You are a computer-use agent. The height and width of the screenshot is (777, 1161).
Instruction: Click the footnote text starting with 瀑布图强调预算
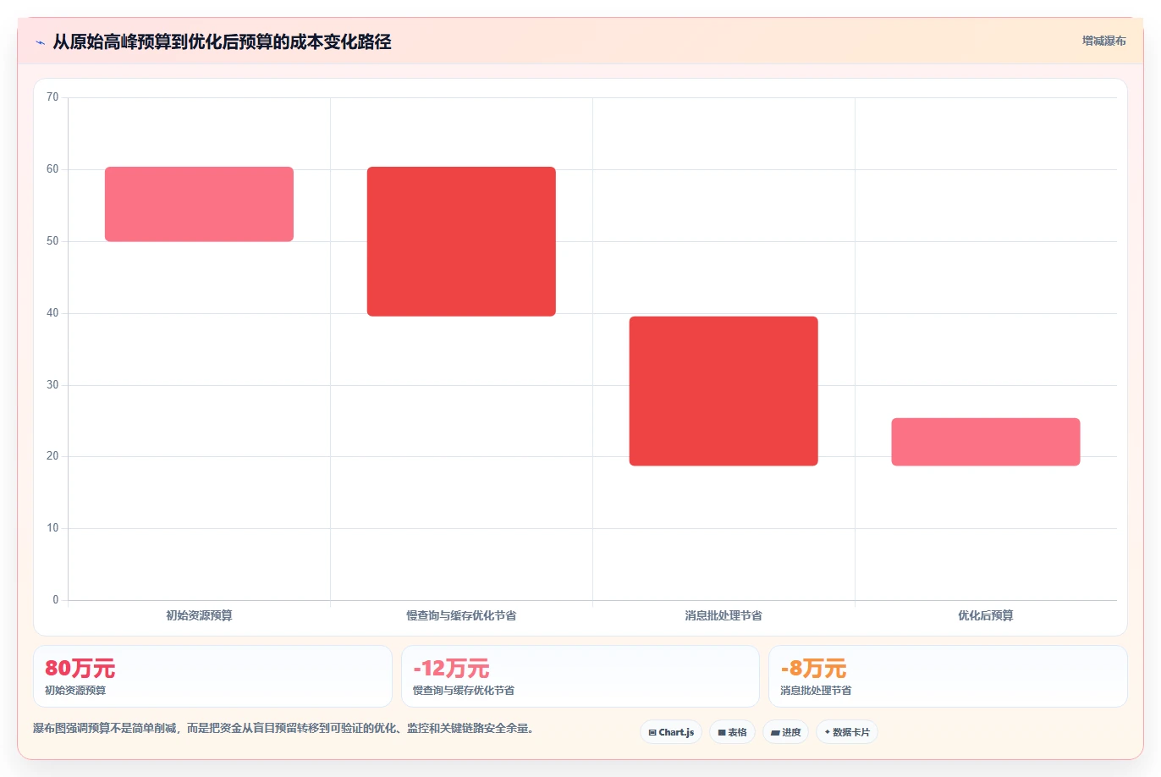coord(284,728)
